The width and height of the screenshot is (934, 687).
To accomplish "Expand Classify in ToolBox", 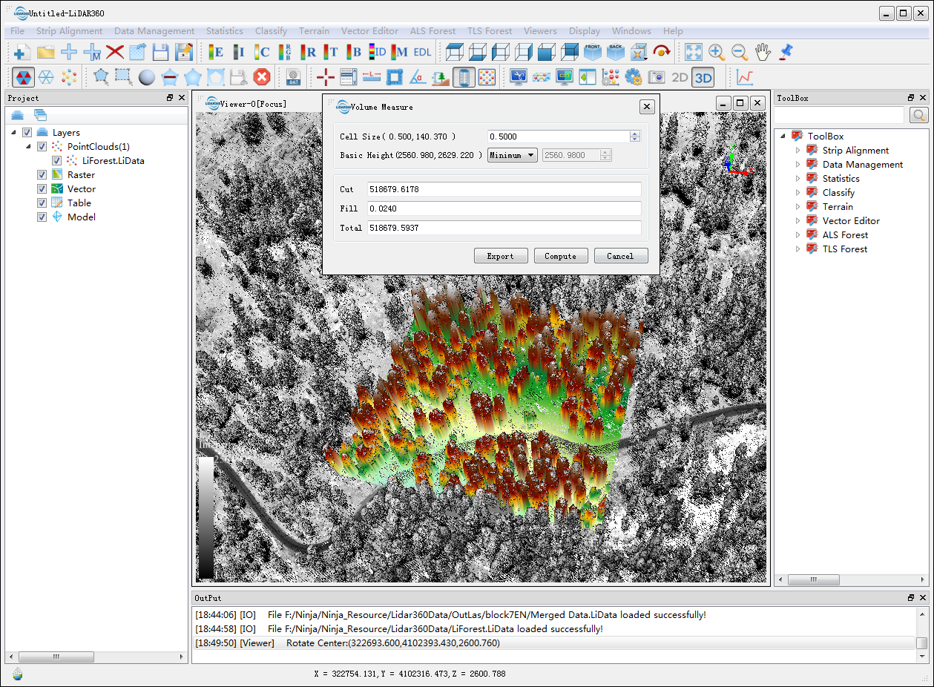I will click(x=798, y=193).
